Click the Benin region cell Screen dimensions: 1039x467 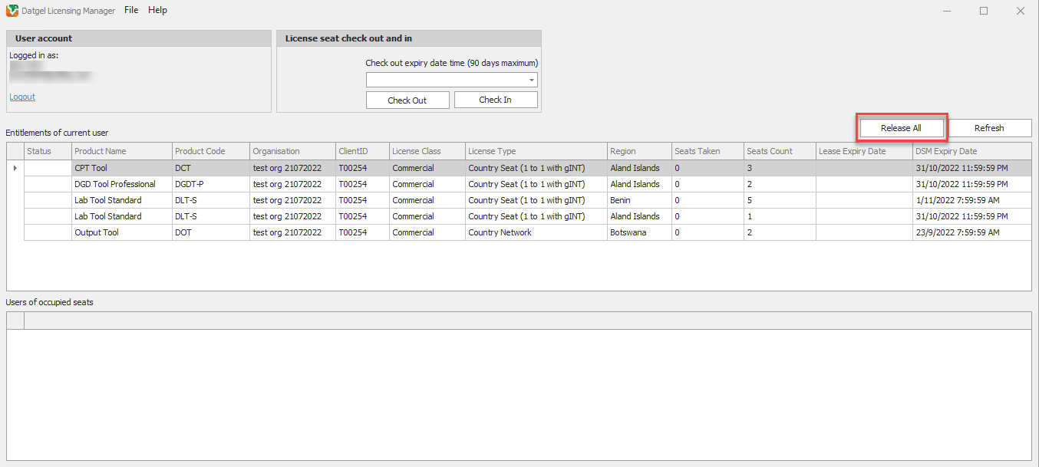point(639,200)
